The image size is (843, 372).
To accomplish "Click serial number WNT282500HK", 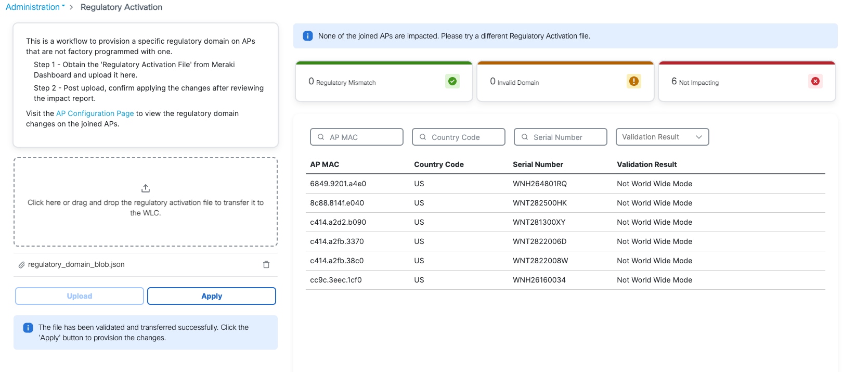I will pos(540,203).
